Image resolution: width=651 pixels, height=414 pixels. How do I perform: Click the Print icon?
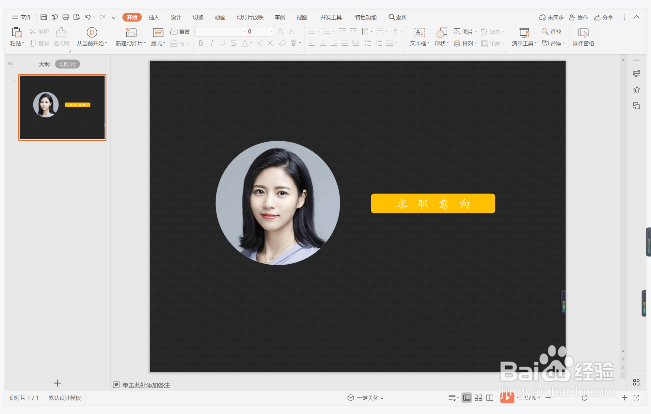click(66, 17)
